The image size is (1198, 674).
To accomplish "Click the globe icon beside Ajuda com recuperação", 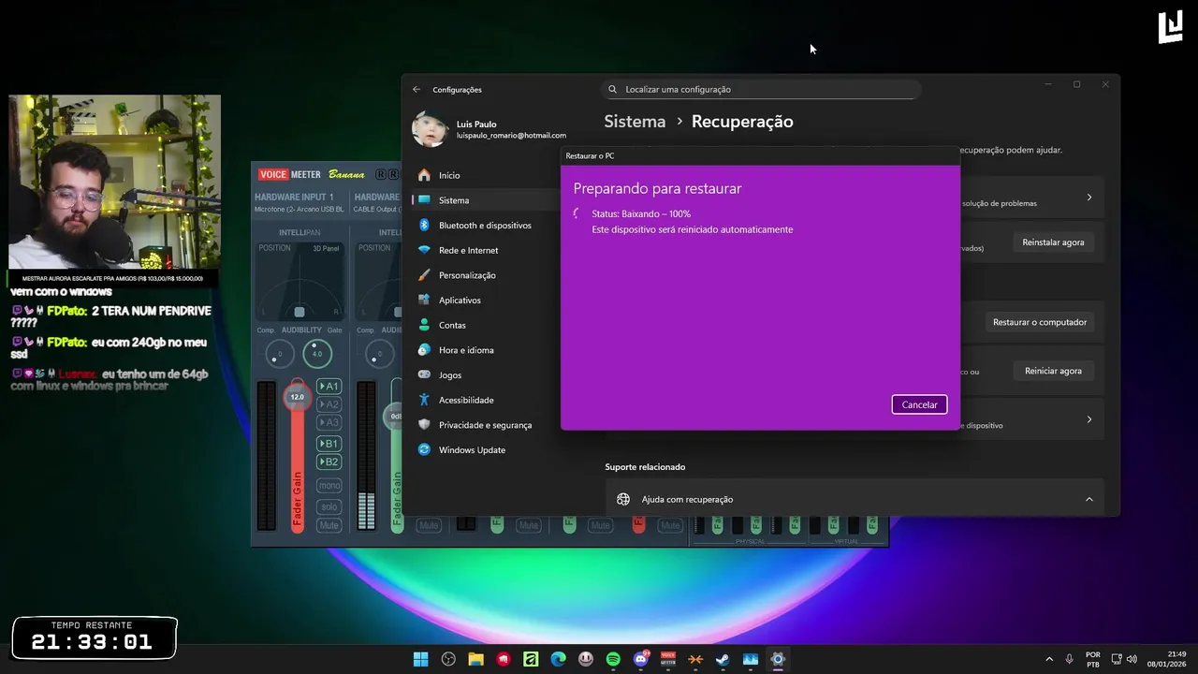I will point(623,500).
